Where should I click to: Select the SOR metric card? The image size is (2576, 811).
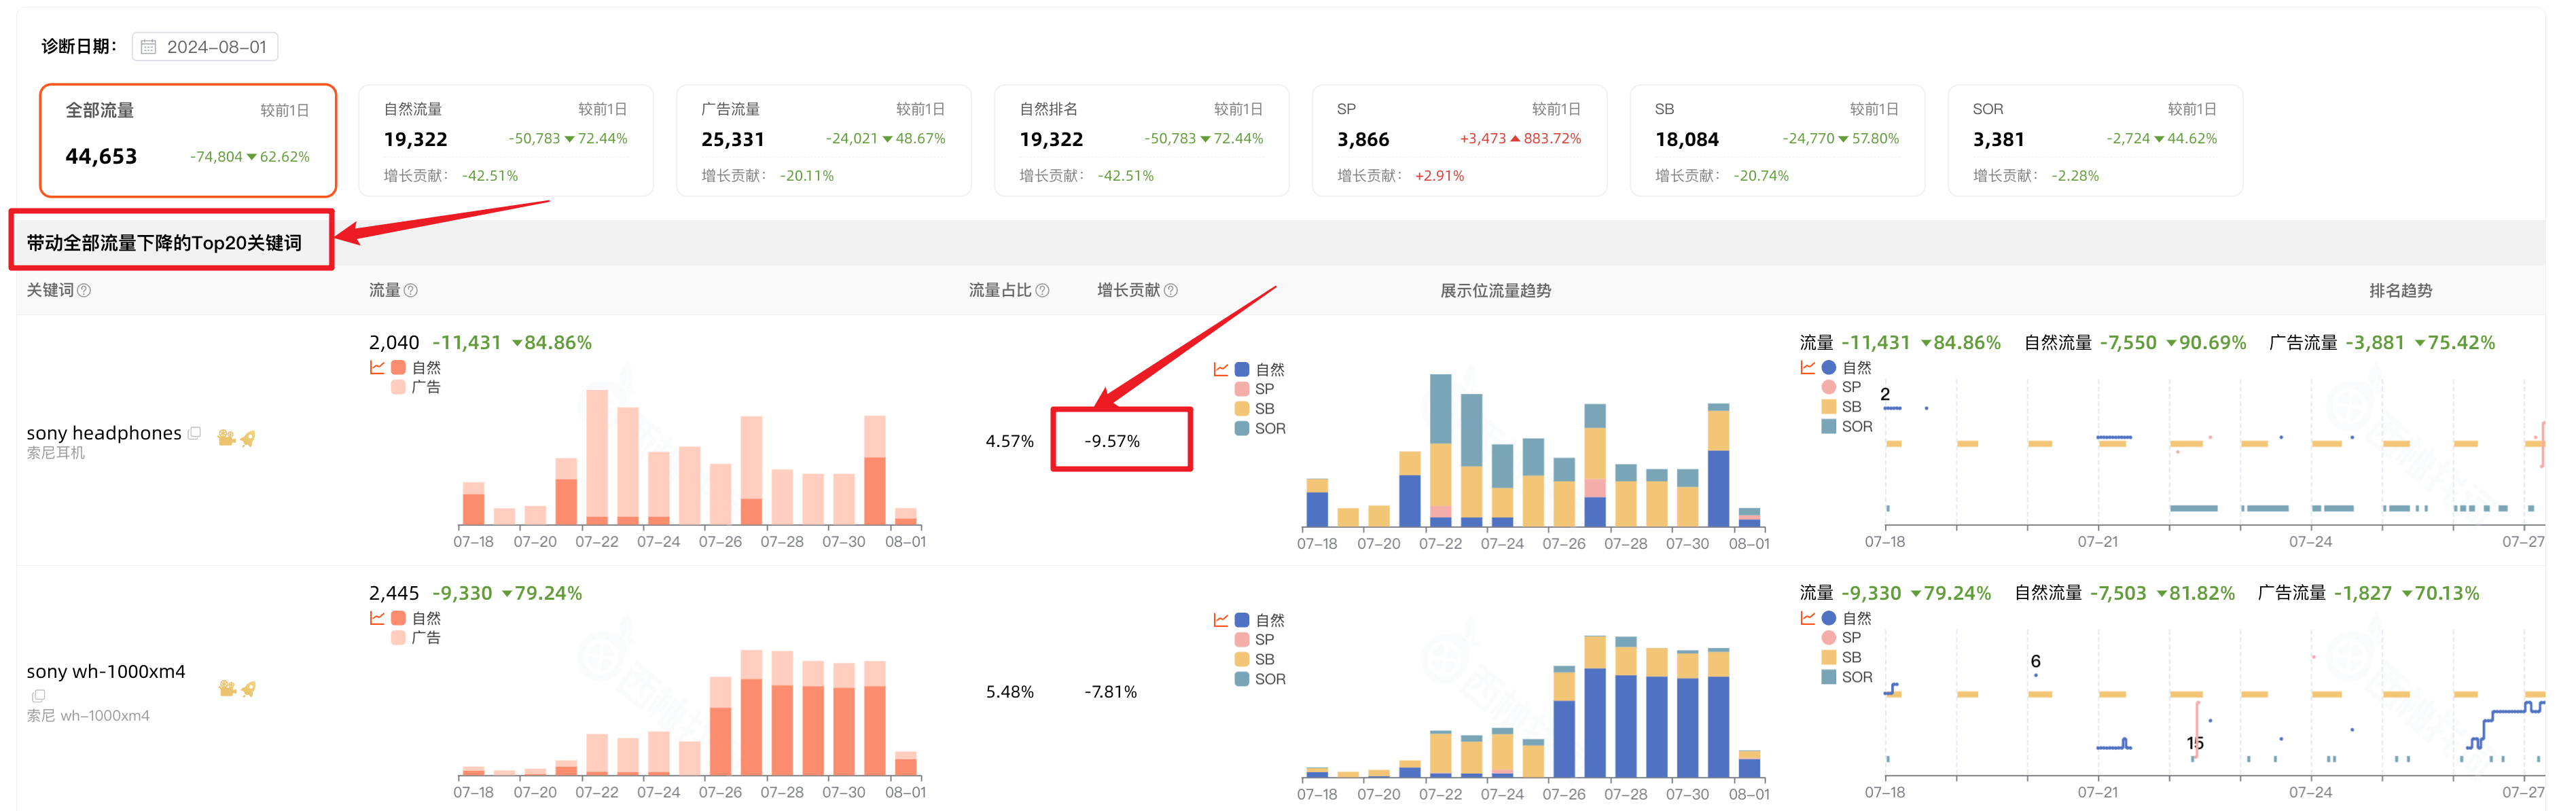pyautogui.click(x=2095, y=140)
